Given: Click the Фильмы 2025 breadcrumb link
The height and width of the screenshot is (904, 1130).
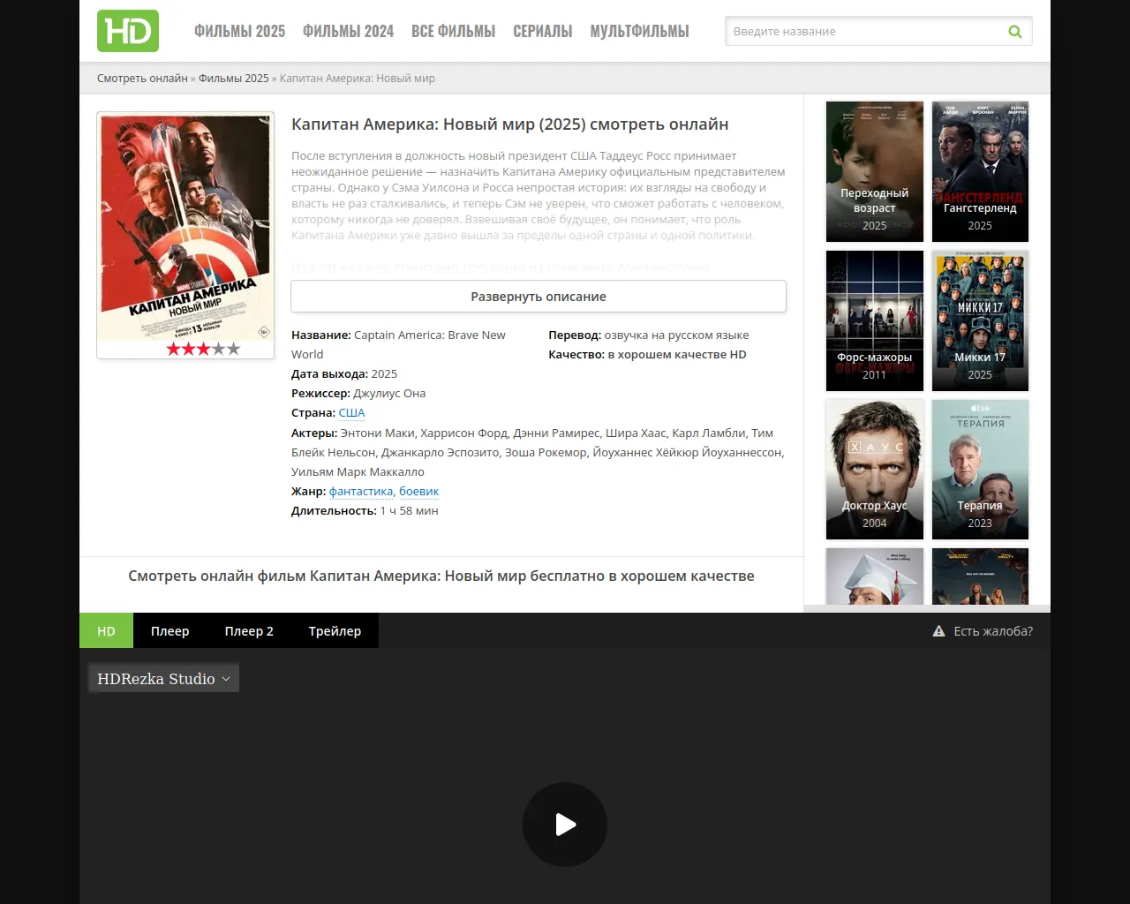Looking at the screenshot, I should [x=234, y=78].
